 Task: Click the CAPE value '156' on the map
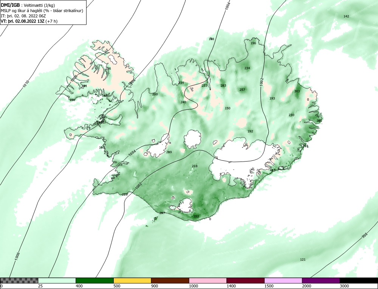point(108,69)
